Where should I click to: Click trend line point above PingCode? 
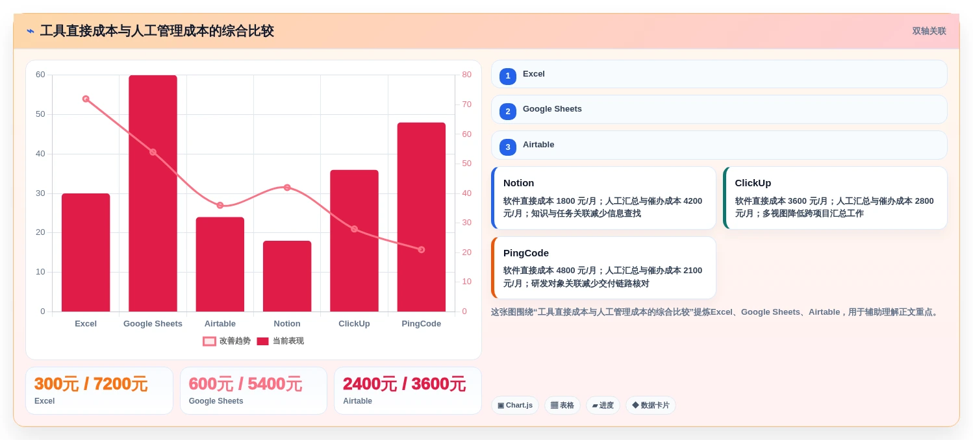422,250
